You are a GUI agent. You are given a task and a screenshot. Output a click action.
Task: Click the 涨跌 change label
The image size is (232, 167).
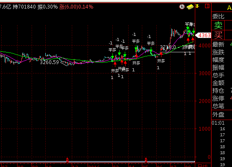(x=218, y=53)
